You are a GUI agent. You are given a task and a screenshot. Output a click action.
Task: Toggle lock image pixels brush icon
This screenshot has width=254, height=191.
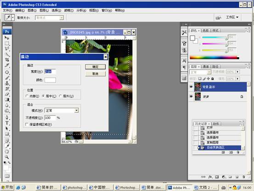pos(204,79)
